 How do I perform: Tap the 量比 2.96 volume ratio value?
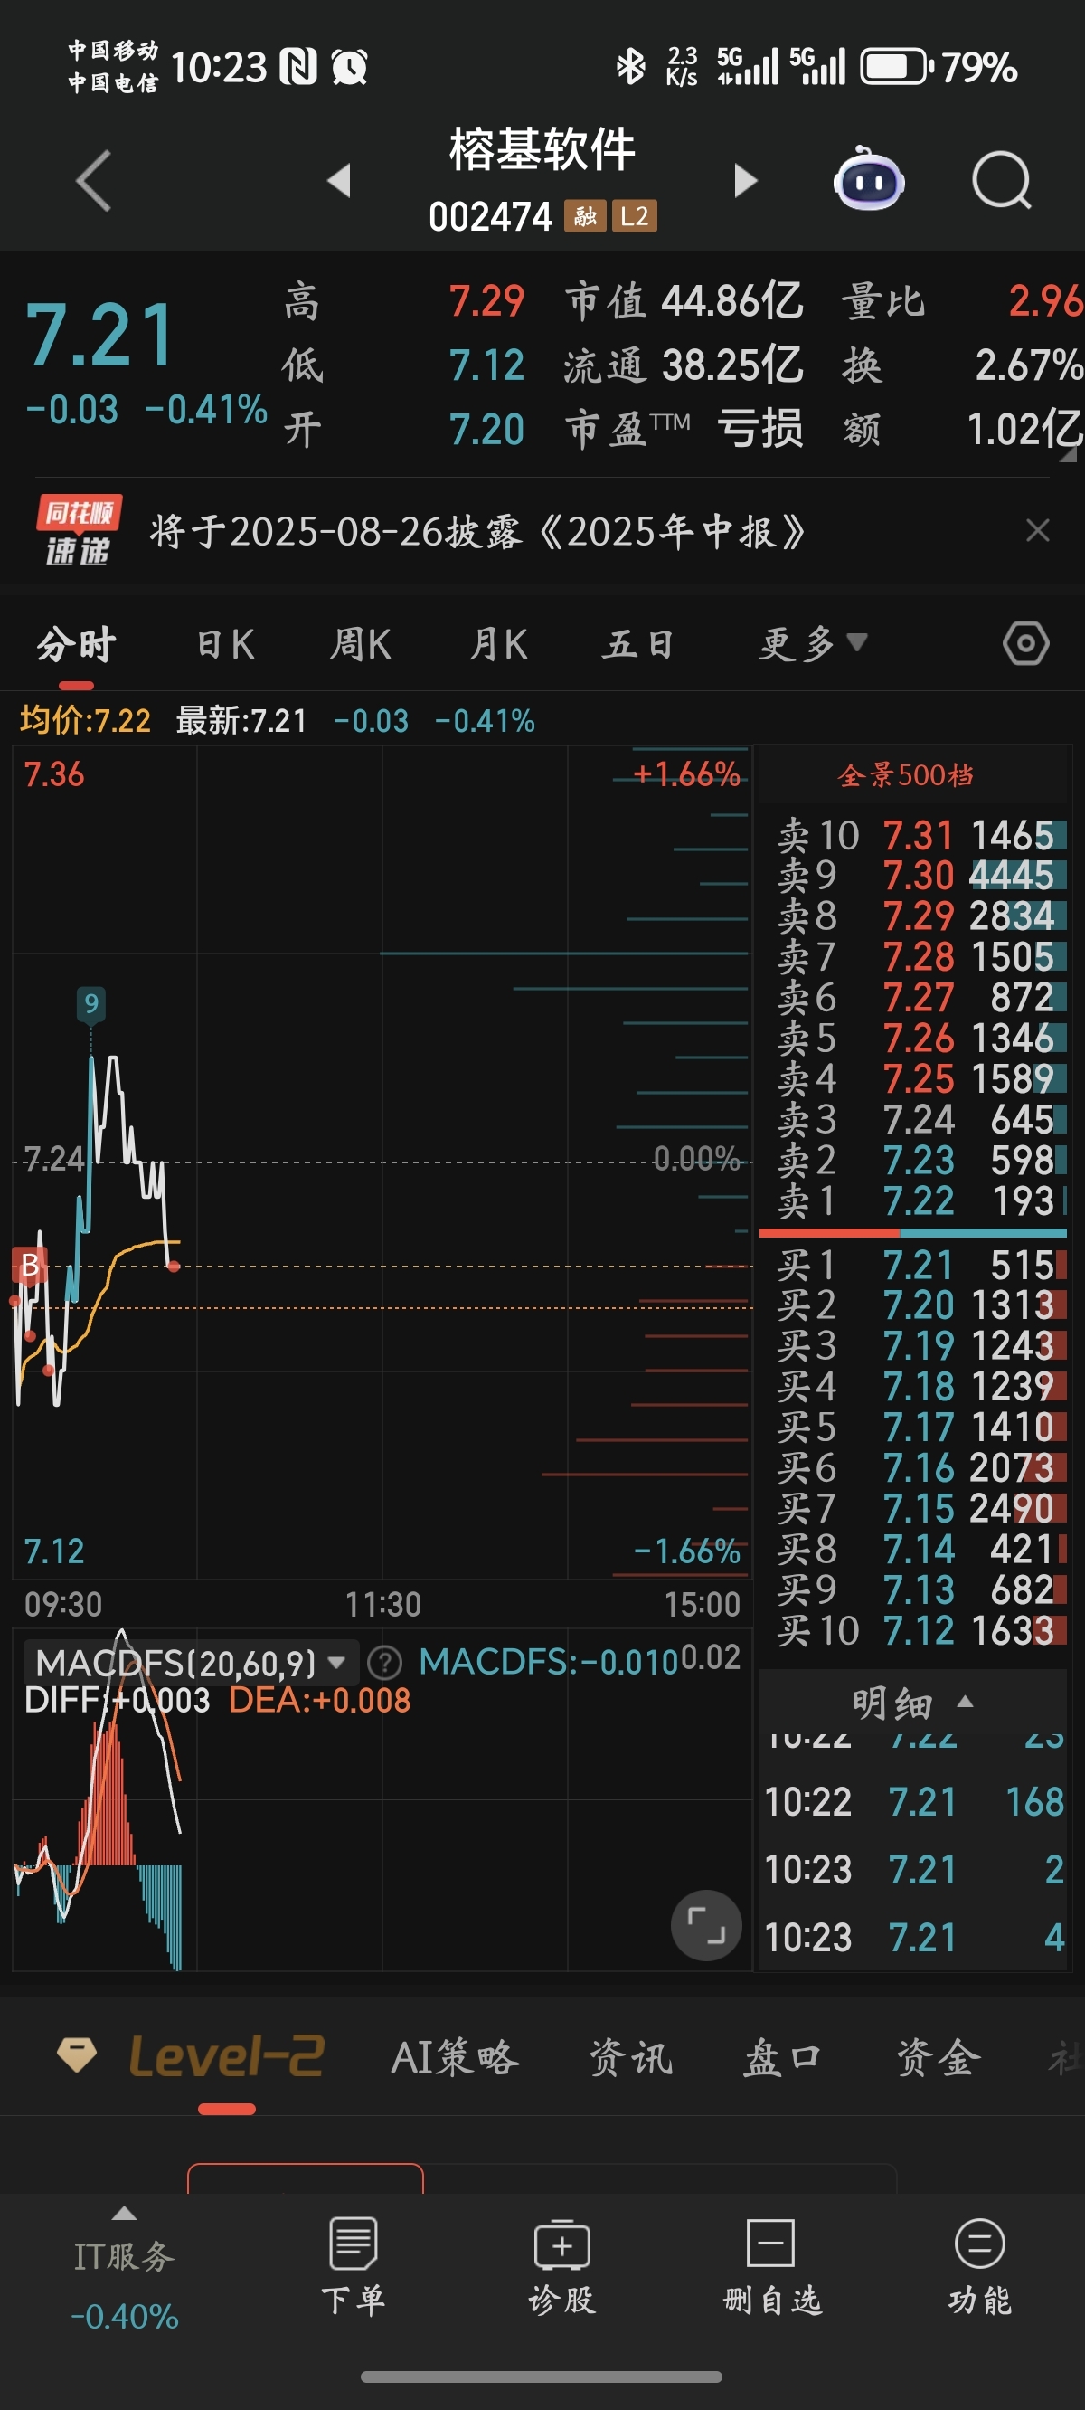[1045, 301]
